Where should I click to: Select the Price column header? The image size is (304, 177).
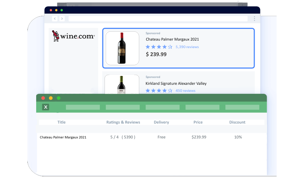[x=198, y=122]
